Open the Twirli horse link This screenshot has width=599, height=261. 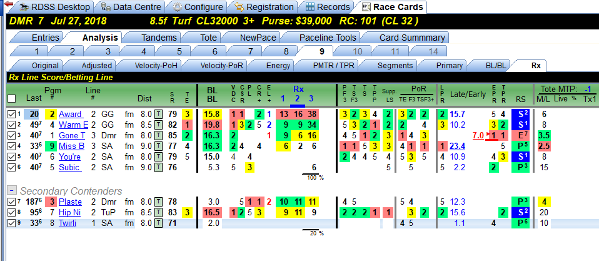pyautogui.click(x=68, y=223)
